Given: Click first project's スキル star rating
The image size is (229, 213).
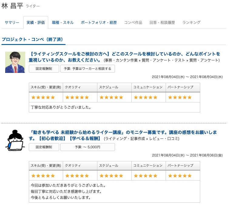Looking at the screenshot, I should point(43,97).
